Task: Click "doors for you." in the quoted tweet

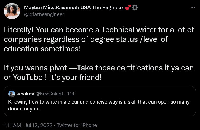Action: [x=24, y=109]
